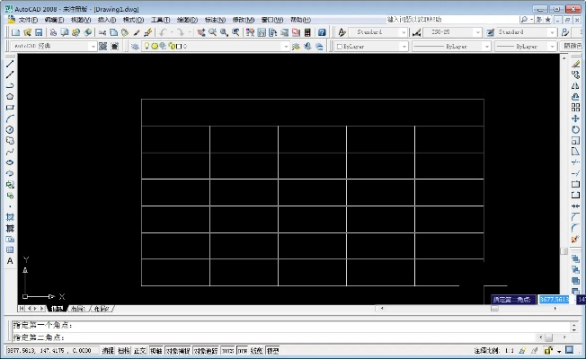Image resolution: width=586 pixels, height=359 pixels.
Task: Expand the ByLayer color dropdown
Action: click(404, 47)
